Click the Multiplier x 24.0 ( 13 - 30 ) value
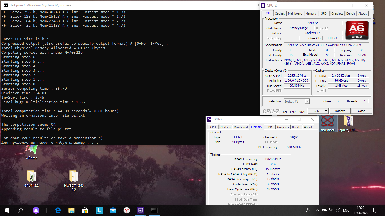The width and height of the screenshot is (385, 216). pos(297,81)
